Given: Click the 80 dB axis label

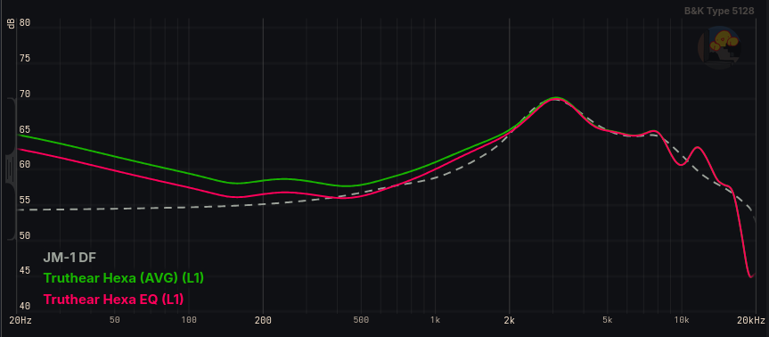Looking at the screenshot, I should tap(25, 23).
